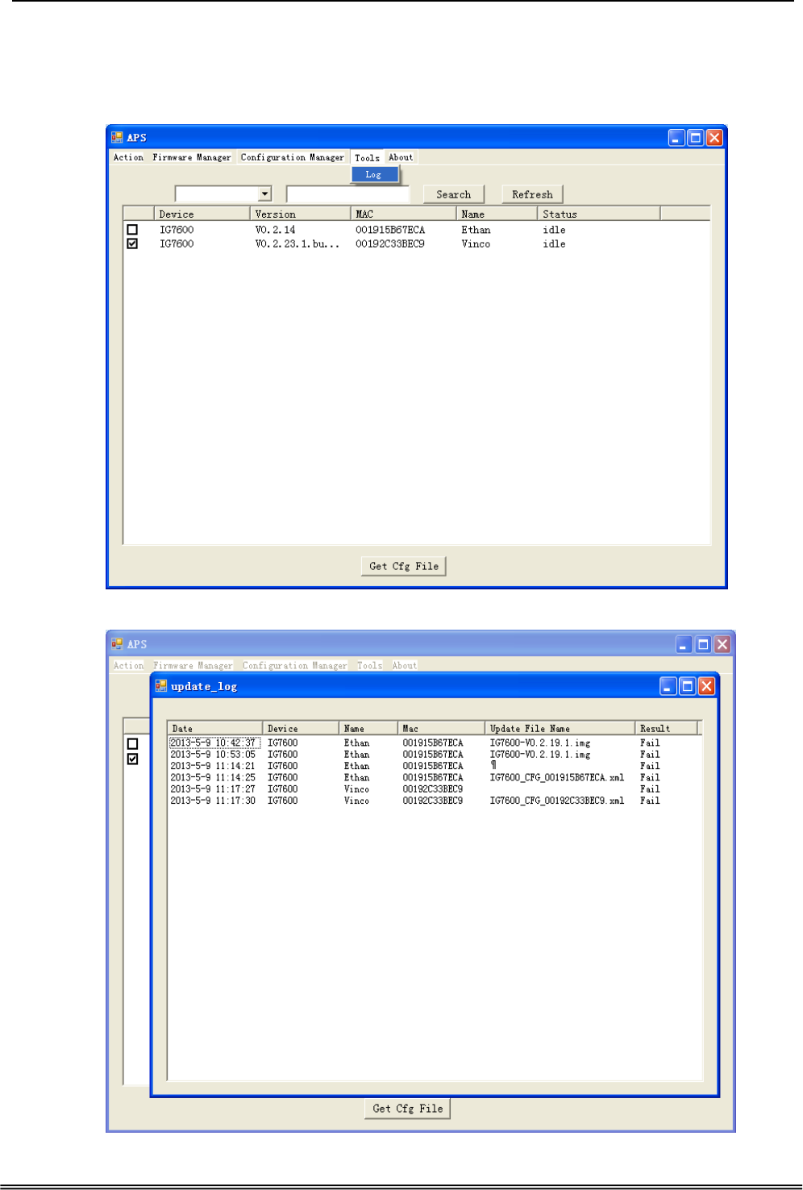Click APS app icon in top window title
803x1190 pixels.
(117, 137)
